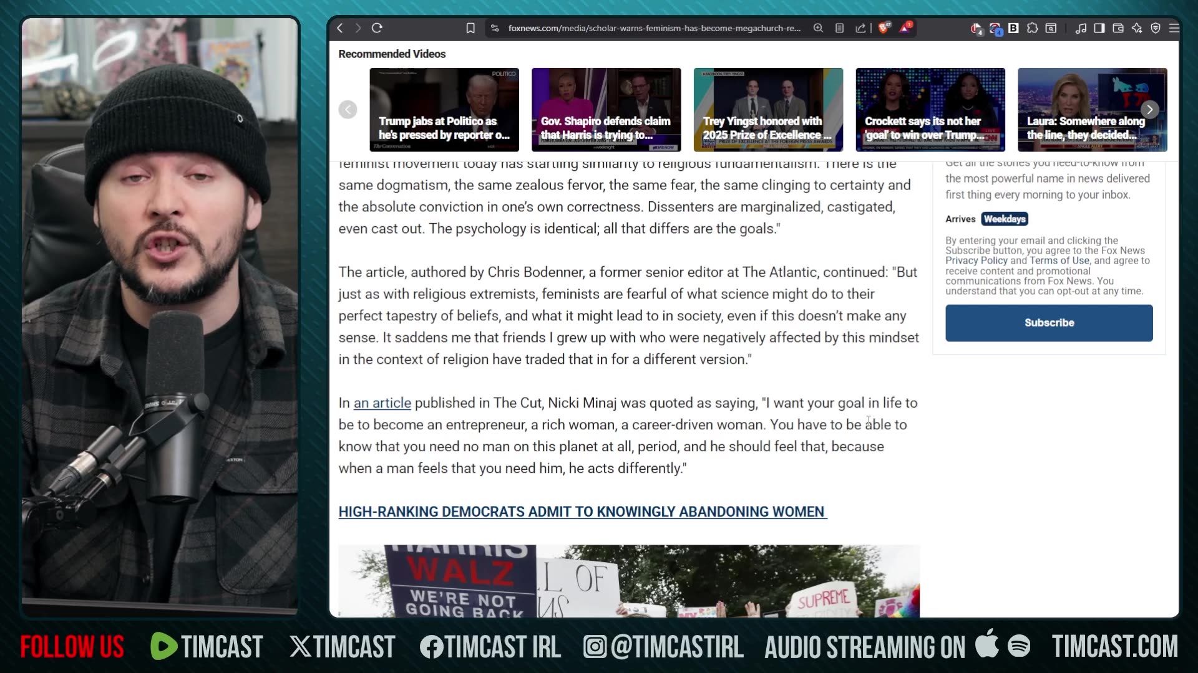This screenshot has width=1198, height=673.
Task: Bookmark this page with bookmark icon
Action: point(470,28)
